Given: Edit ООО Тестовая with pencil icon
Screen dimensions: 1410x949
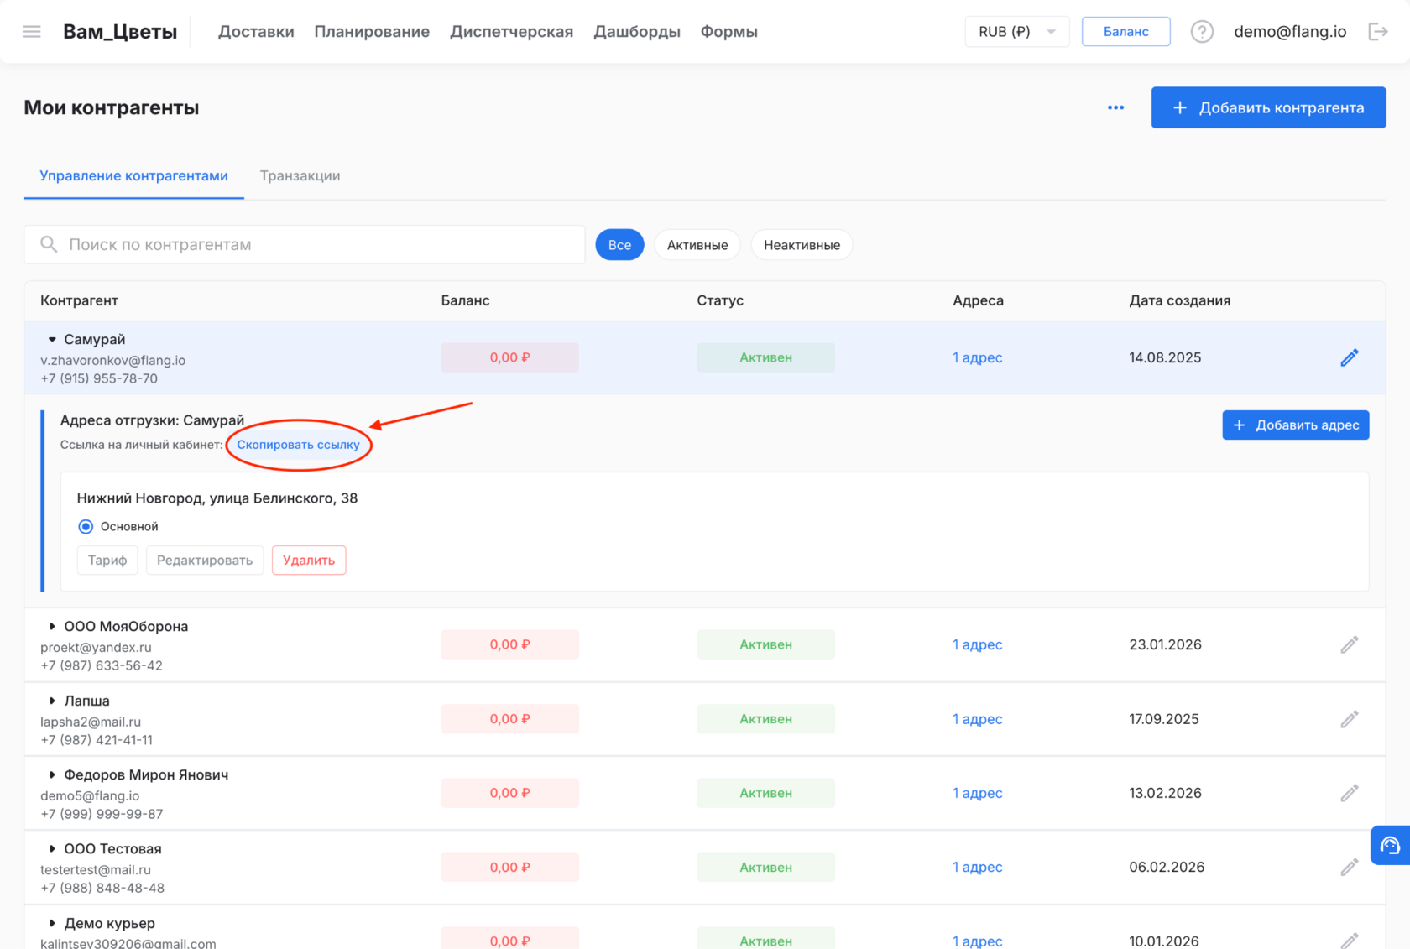Looking at the screenshot, I should [1350, 867].
